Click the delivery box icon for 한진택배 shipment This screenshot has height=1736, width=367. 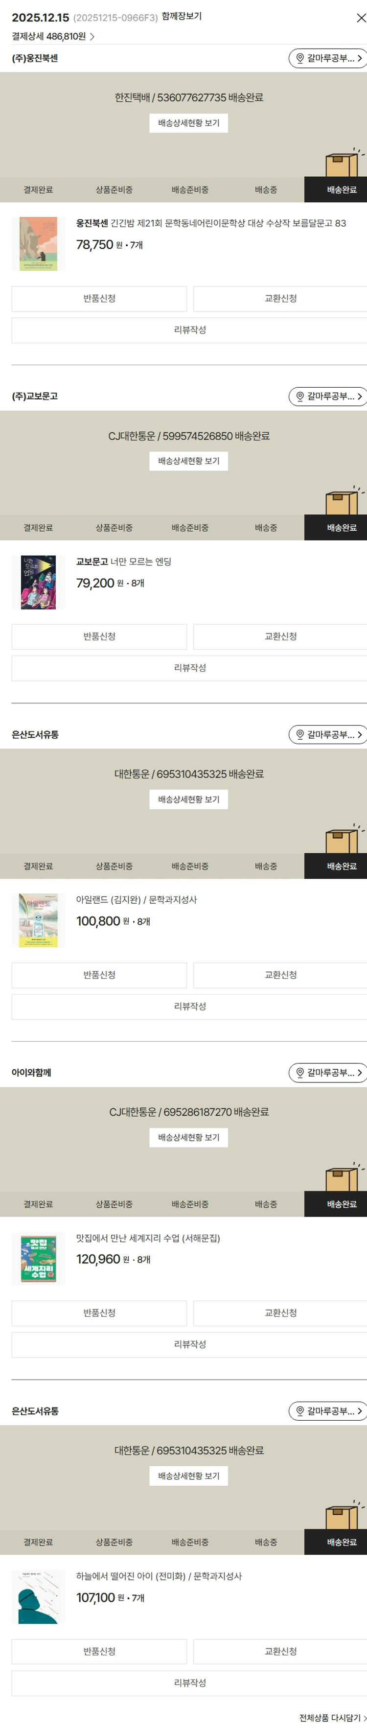(342, 163)
